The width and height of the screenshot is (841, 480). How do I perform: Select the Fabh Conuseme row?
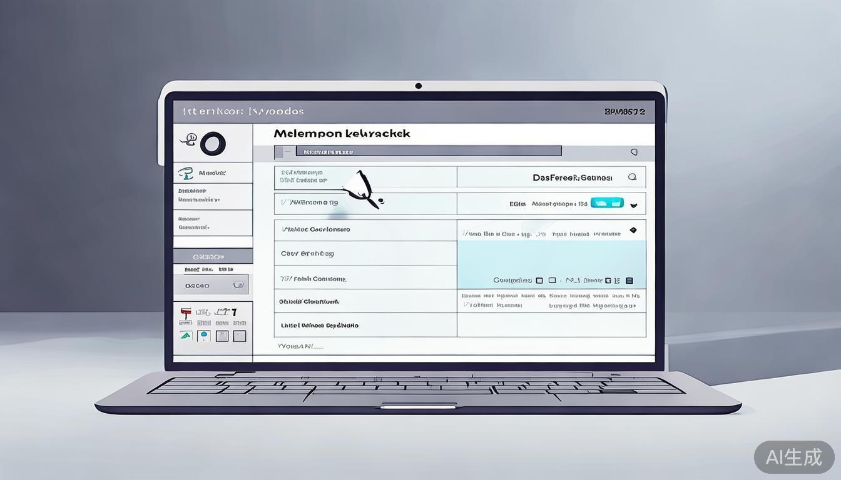(x=365, y=279)
